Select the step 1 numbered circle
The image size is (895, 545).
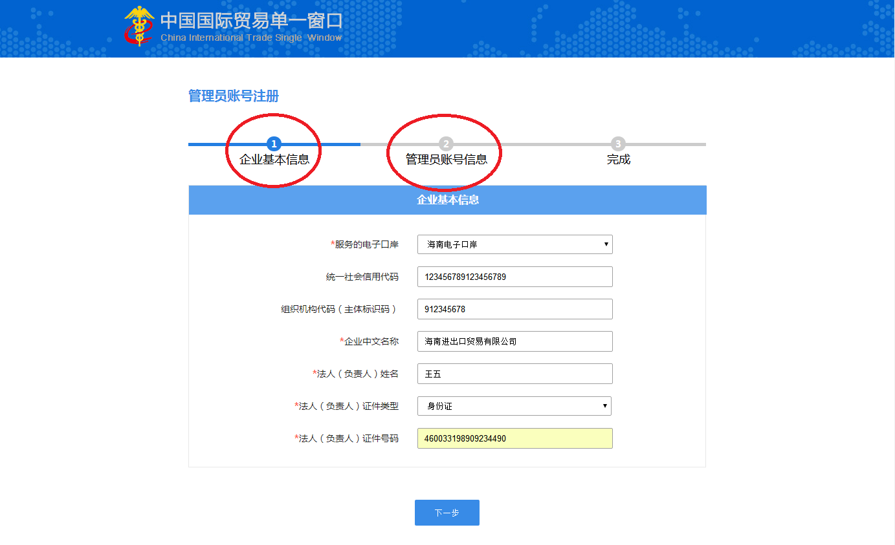[273, 144]
